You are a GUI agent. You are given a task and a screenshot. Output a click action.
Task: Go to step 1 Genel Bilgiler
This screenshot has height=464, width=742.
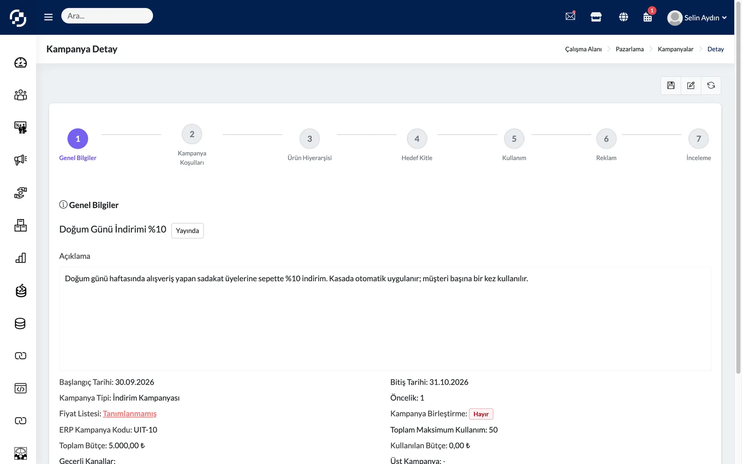[x=78, y=145]
